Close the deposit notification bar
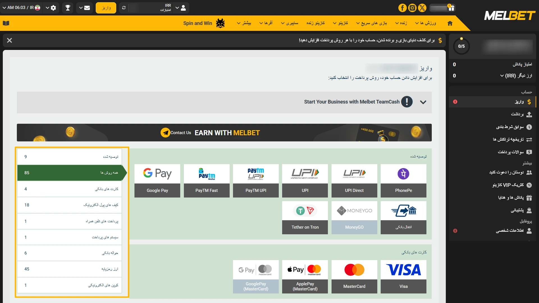The width and height of the screenshot is (539, 303). pos(9,40)
